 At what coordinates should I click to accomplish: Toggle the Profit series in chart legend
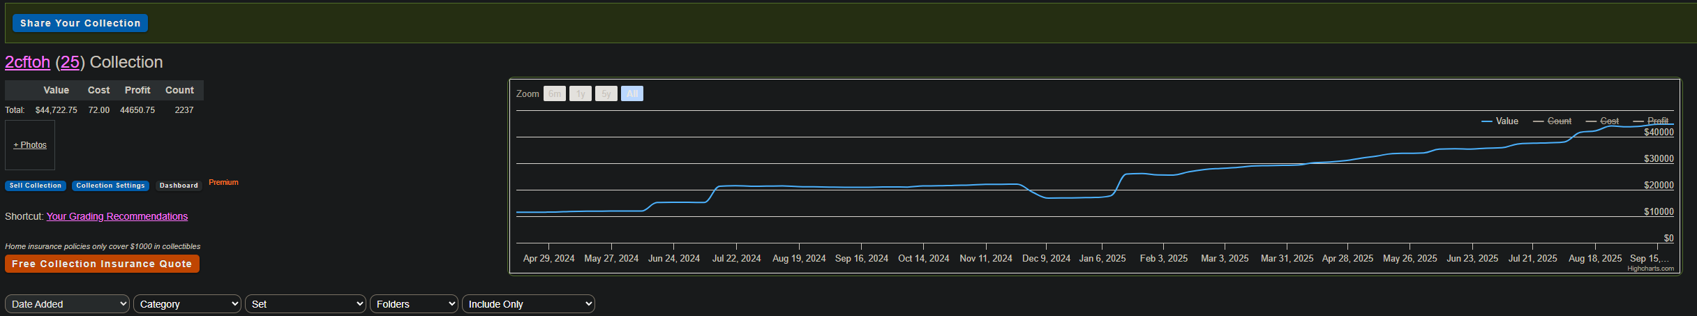(x=1651, y=121)
